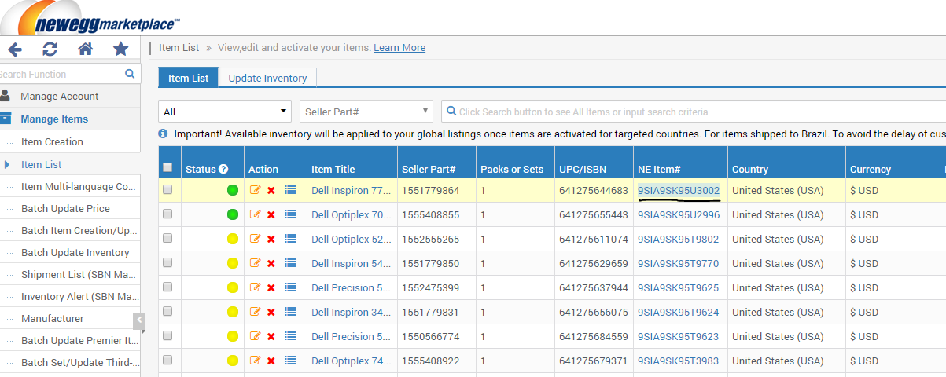Viewport: 946px width, 377px height.
Task: Click the Manage Account person icon
Action: pyautogui.click(x=6, y=96)
